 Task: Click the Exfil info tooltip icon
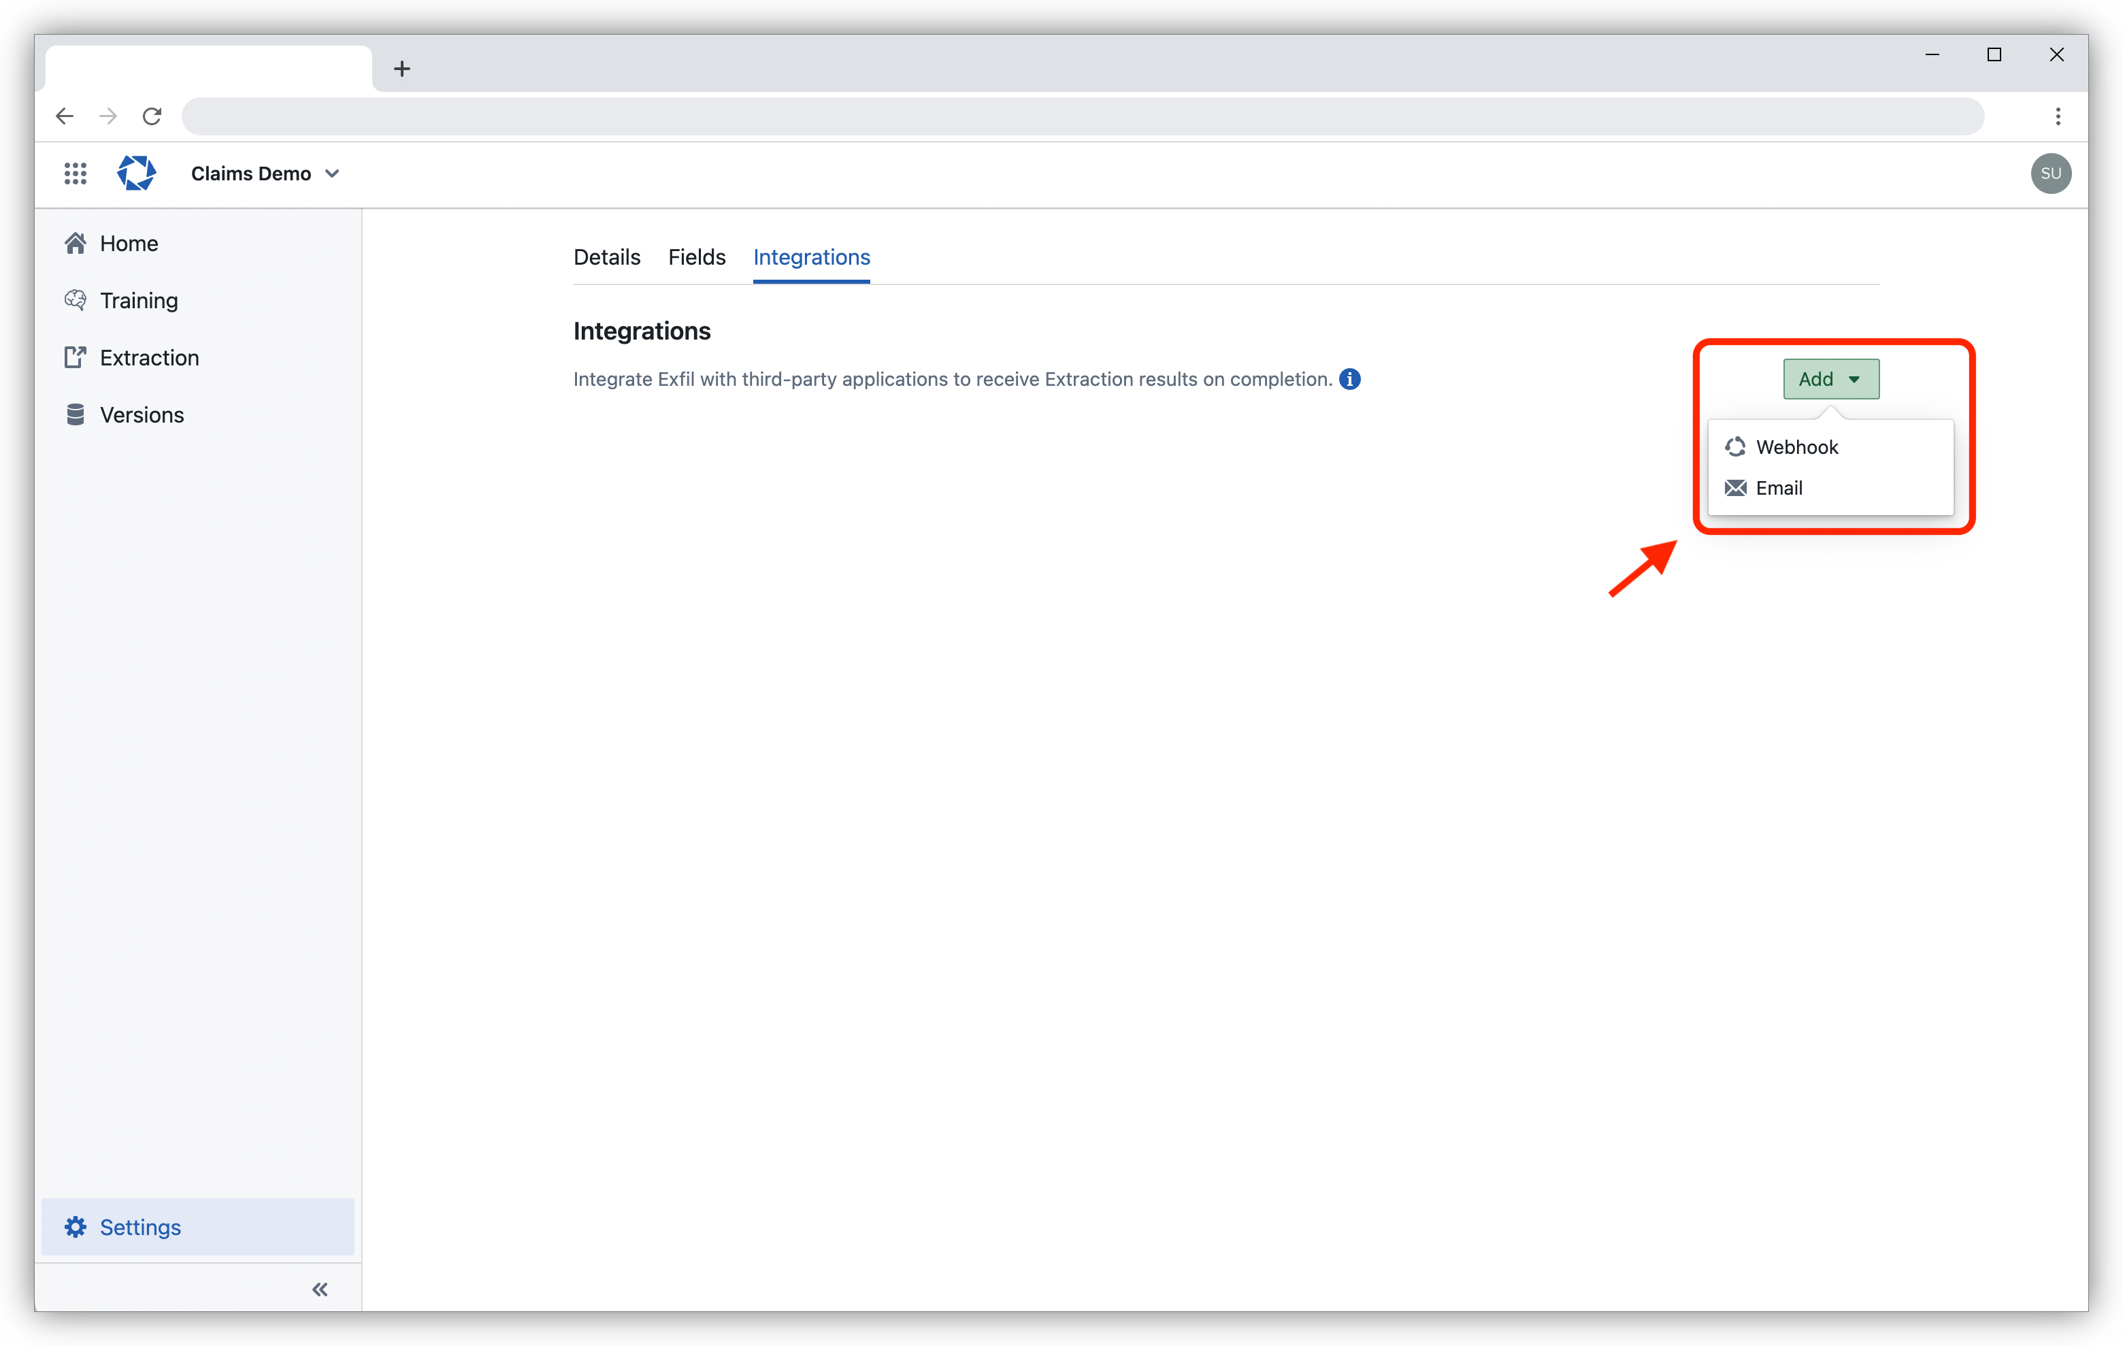coord(1348,378)
